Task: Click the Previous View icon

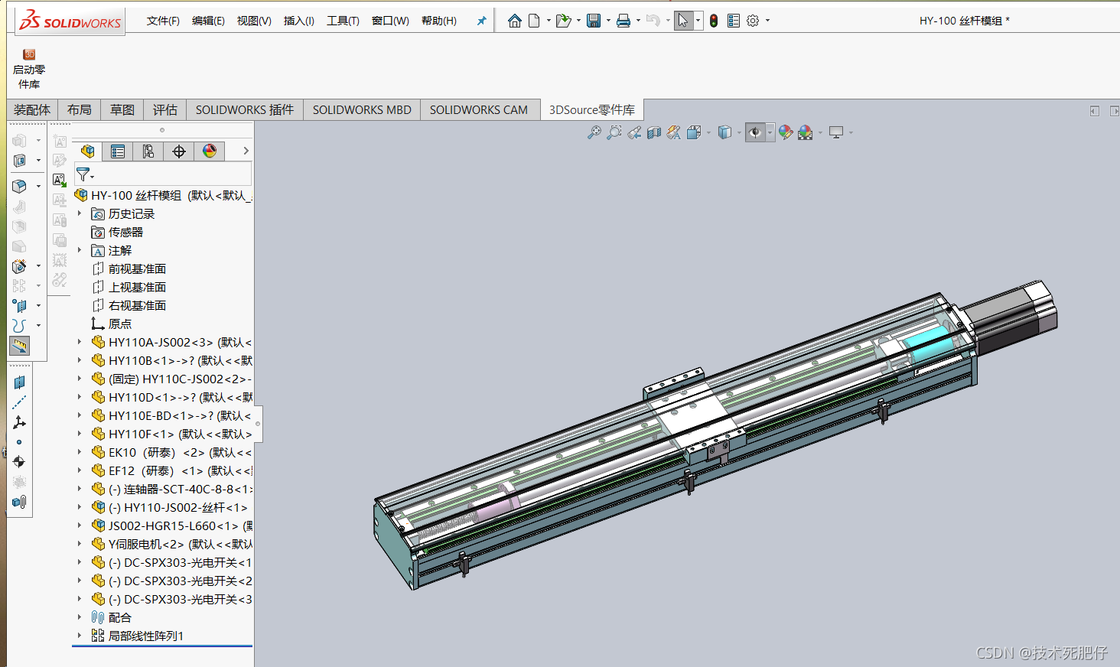Action: [634, 132]
